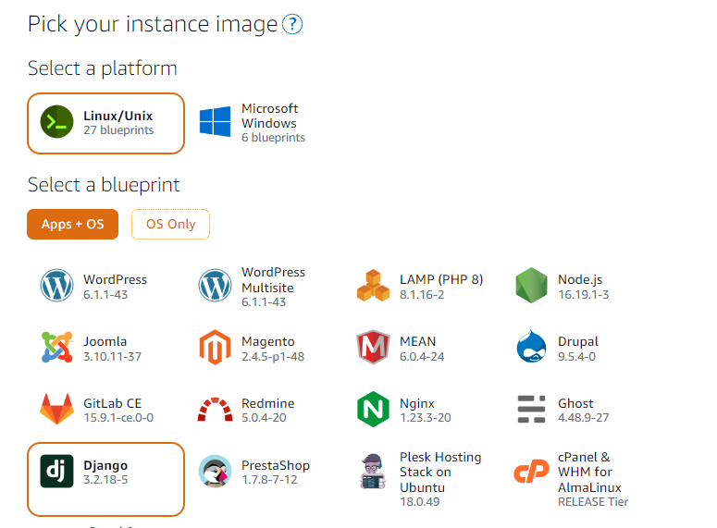Choose the Node.js blueprint name

[x=580, y=279]
